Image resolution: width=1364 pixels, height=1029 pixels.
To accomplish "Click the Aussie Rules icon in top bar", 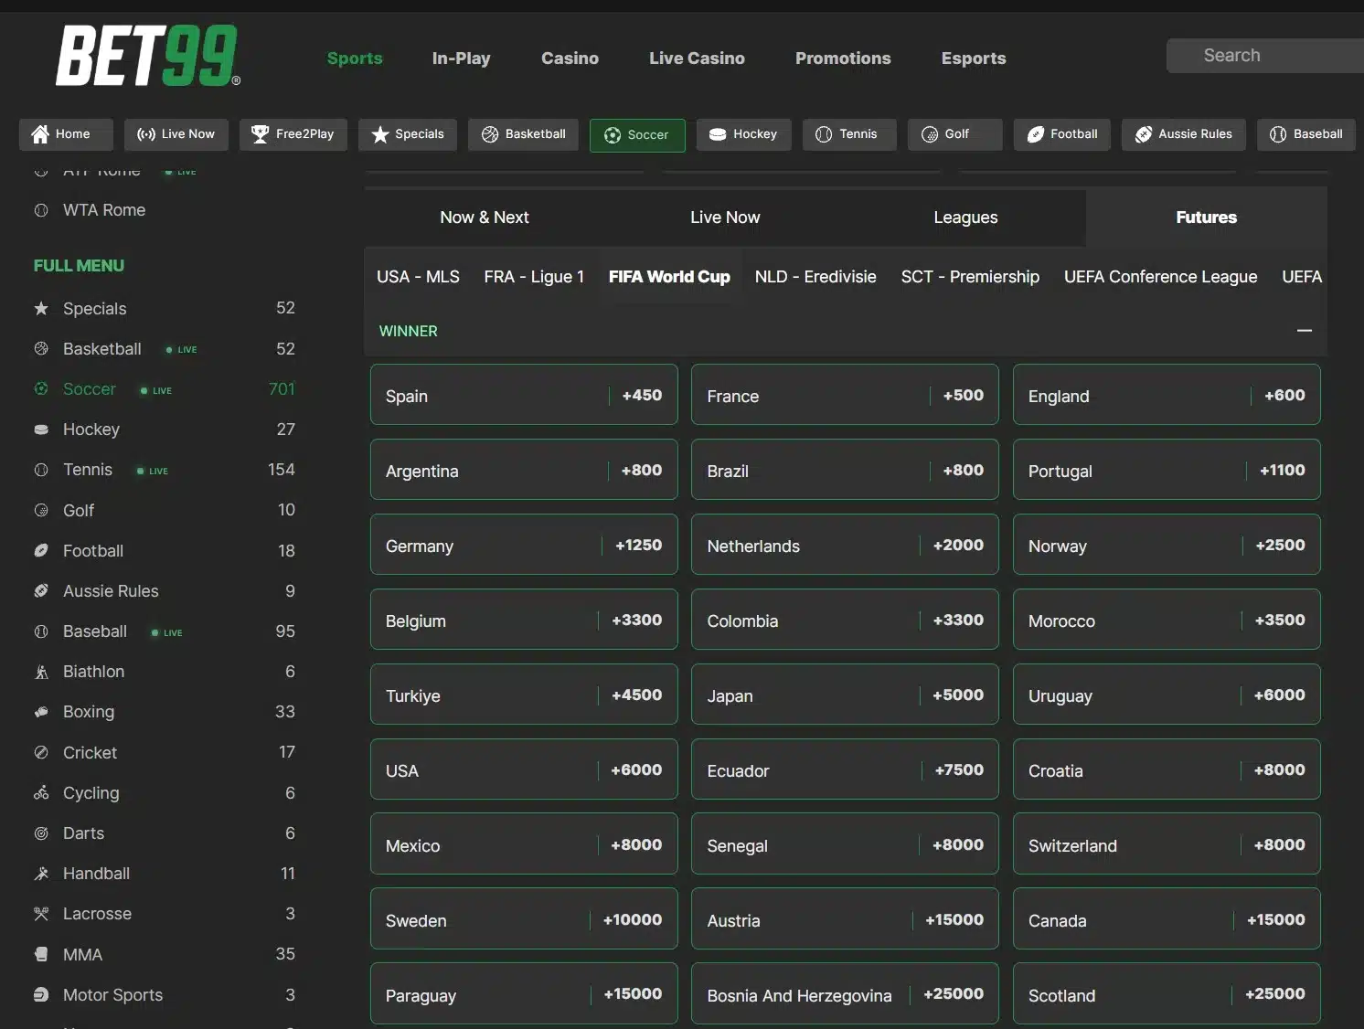I will click(1144, 134).
